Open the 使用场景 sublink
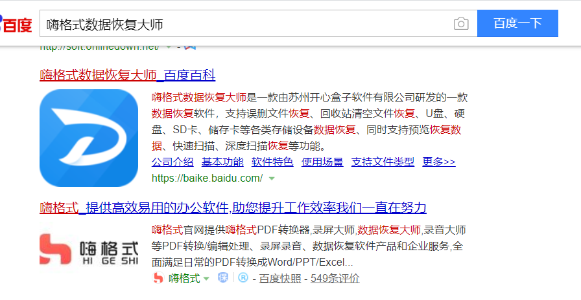This screenshot has width=581, height=300. pyautogui.click(x=322, y=162)
